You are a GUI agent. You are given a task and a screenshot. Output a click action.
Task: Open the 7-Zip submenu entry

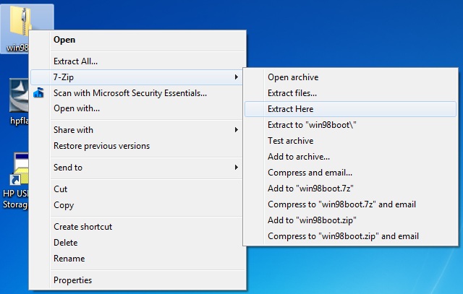click(138, 77)
